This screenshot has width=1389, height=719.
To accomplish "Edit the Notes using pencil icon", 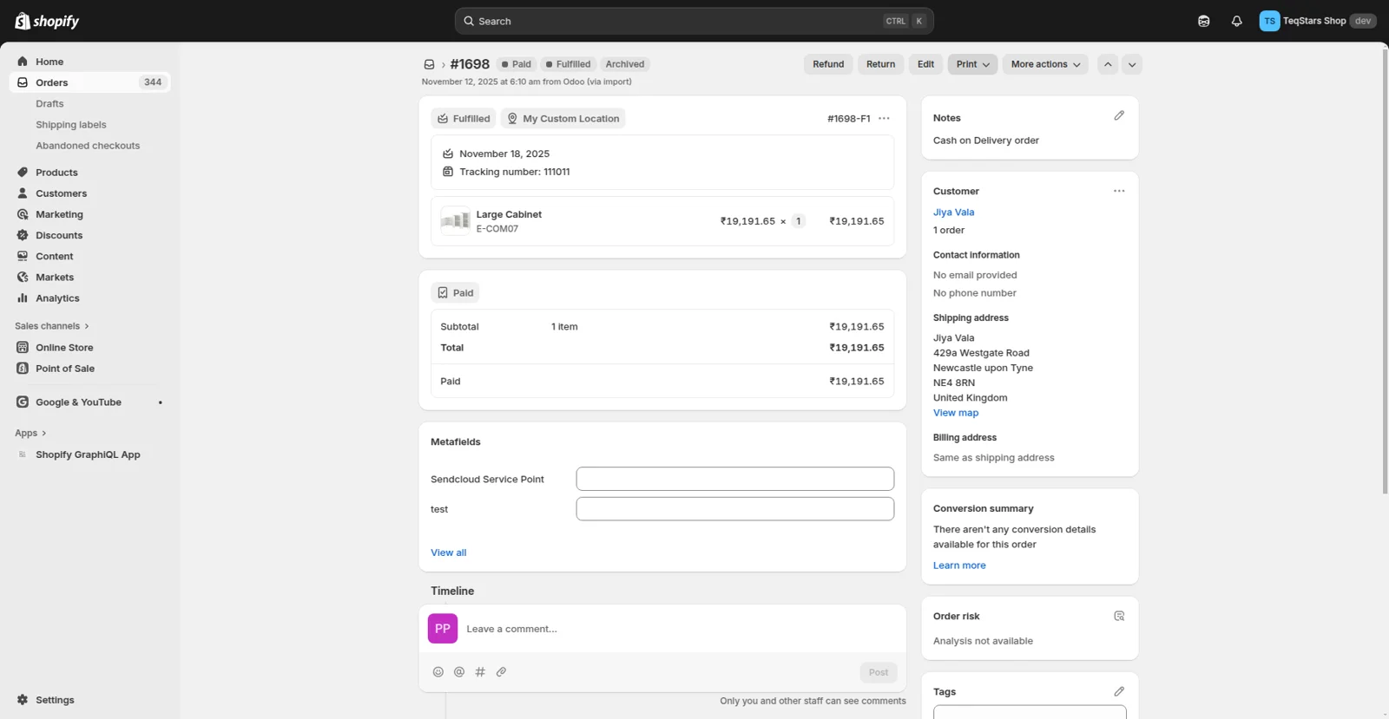I will pyautogui.click(x=1119, y=115).
